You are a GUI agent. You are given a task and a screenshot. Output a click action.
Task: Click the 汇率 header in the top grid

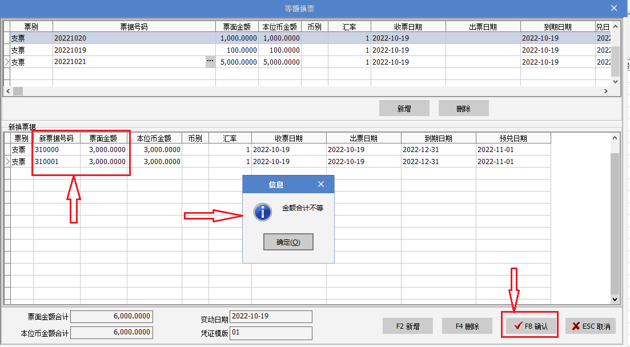click(x=350, y=27)
